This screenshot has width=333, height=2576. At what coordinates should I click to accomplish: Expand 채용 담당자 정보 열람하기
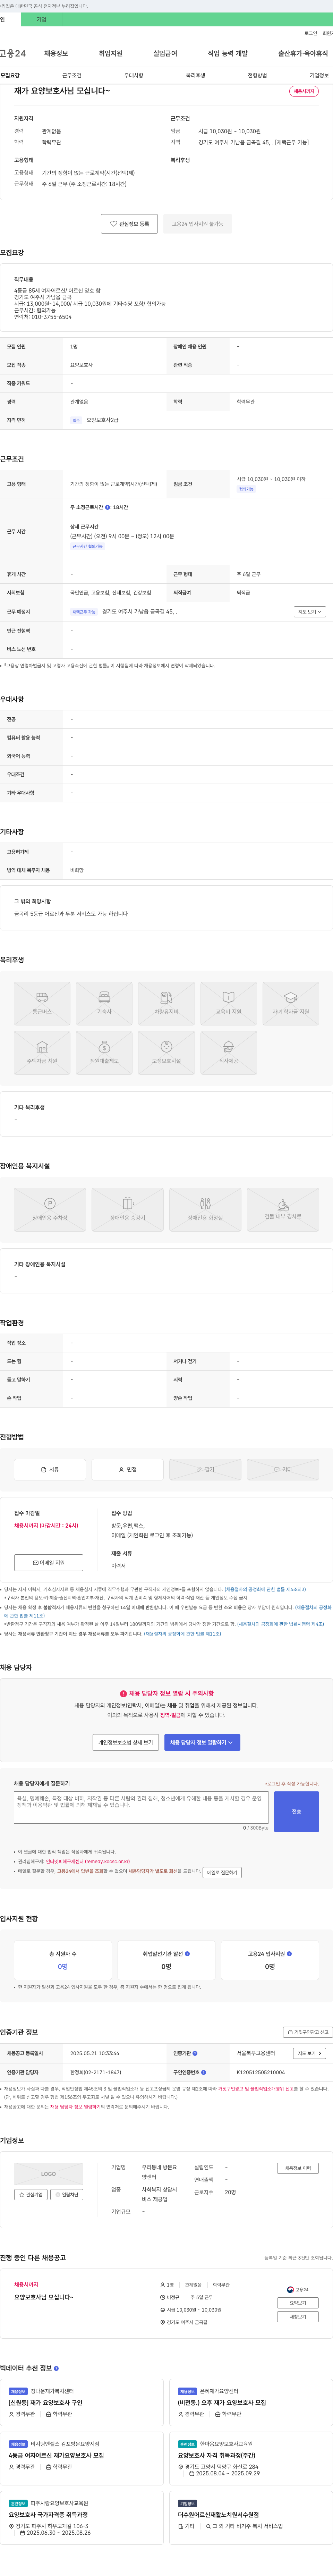click(202, 1742)
